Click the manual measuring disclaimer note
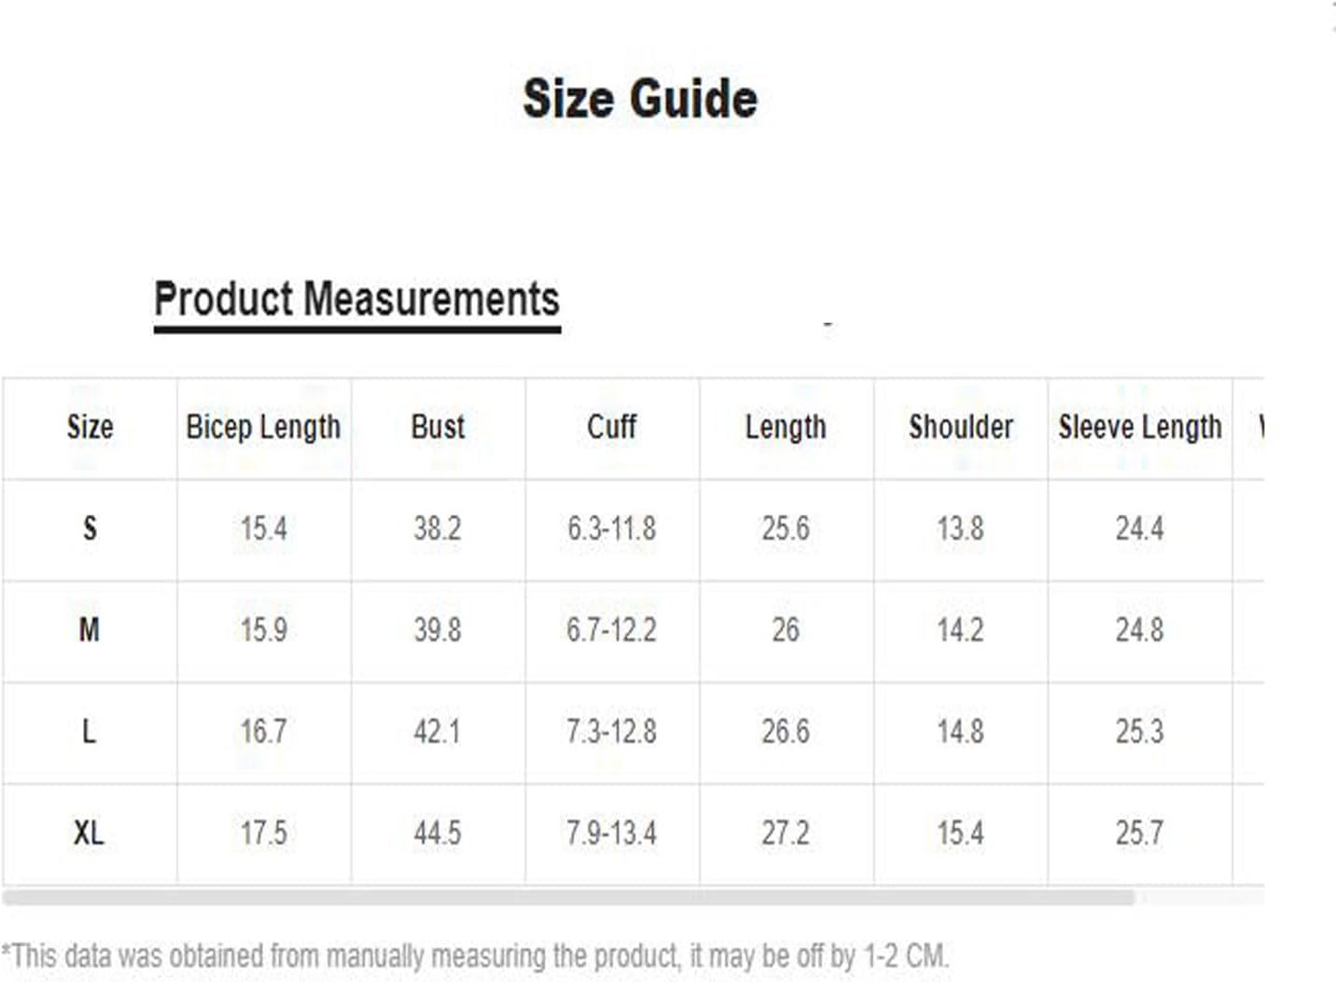 click(475, 956)
